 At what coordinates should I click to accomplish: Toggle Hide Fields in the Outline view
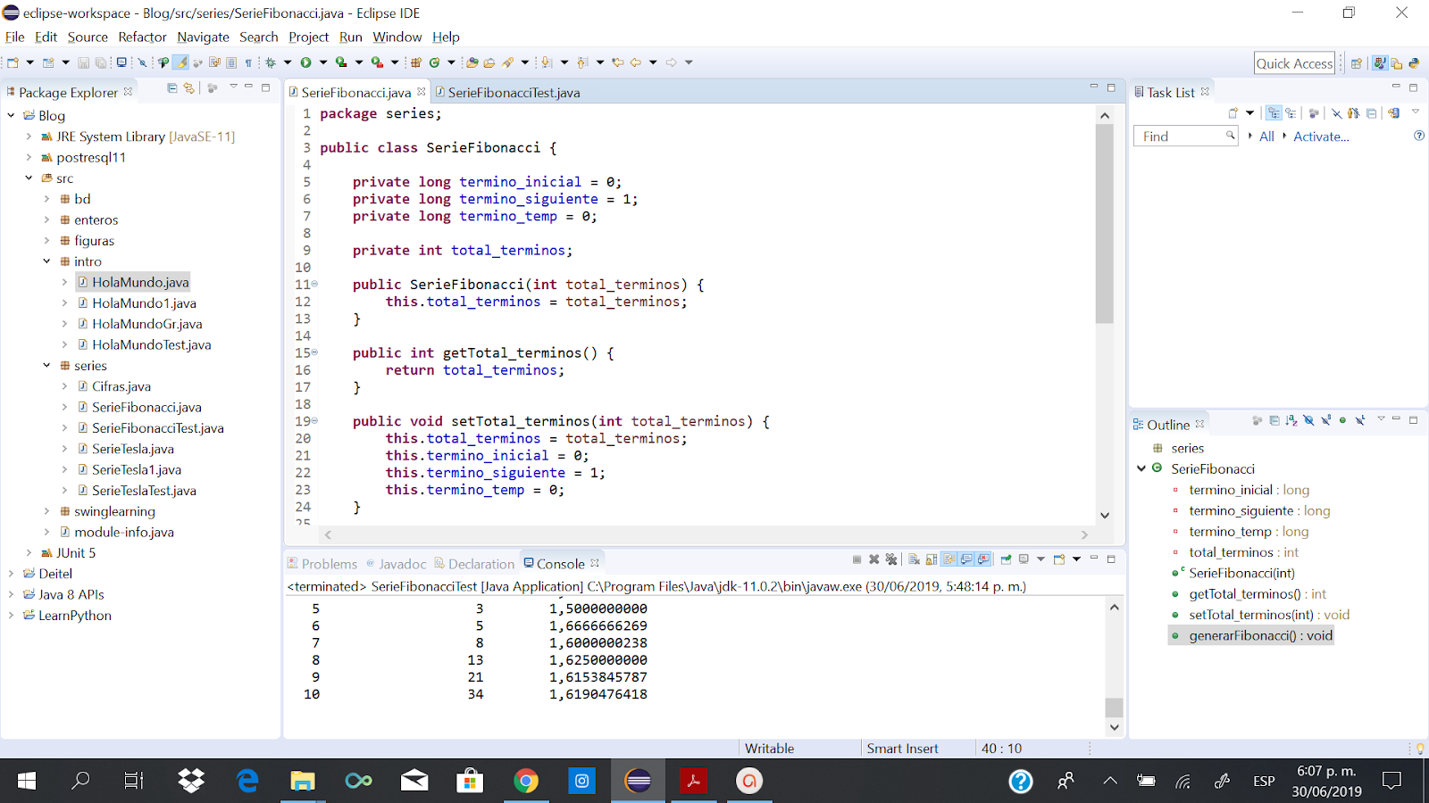[1309, 421]
